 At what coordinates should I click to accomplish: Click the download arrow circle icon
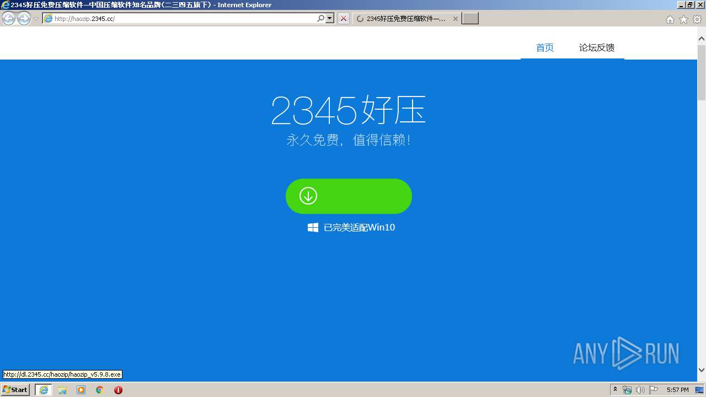pyautogui.click(x=308, y=196)
